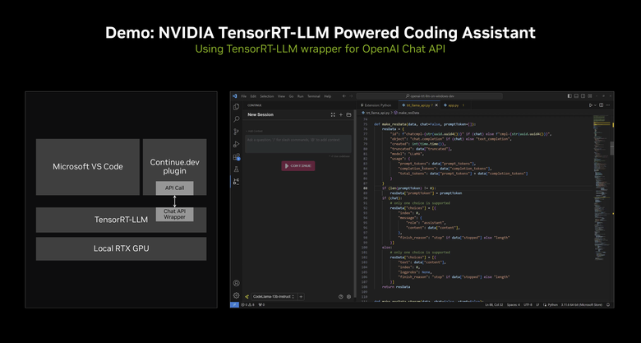The width and height of the screenshot is (641, 343).
Task: Click the ports indicator in status bar
Action: coord(261,305)
